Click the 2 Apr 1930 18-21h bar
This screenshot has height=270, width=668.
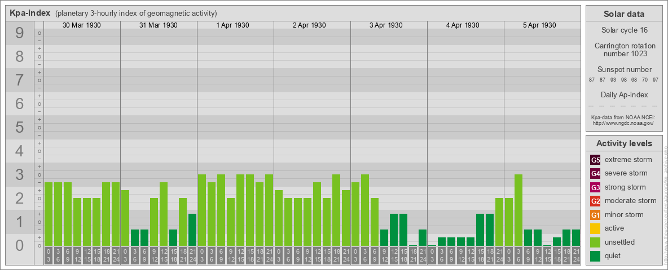(x=336, y=210)
